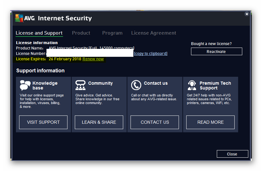Click the Renew now link
The width and height of the screenshot is (262, 171).
pos(93,59)
